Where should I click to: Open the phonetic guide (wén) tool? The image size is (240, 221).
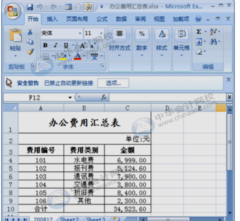pos(94,56)
